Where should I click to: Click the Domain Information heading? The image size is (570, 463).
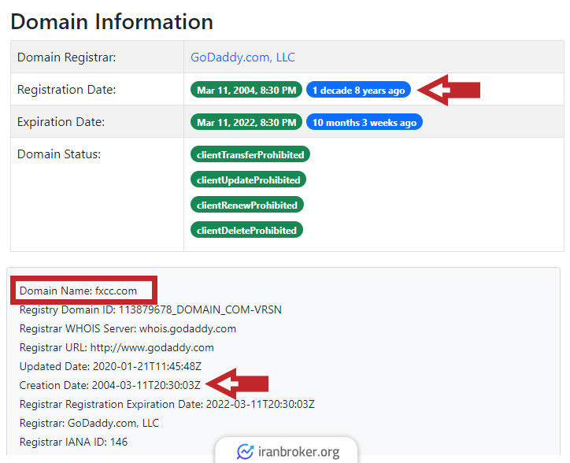pyautogui.click(x=112, y=21)
